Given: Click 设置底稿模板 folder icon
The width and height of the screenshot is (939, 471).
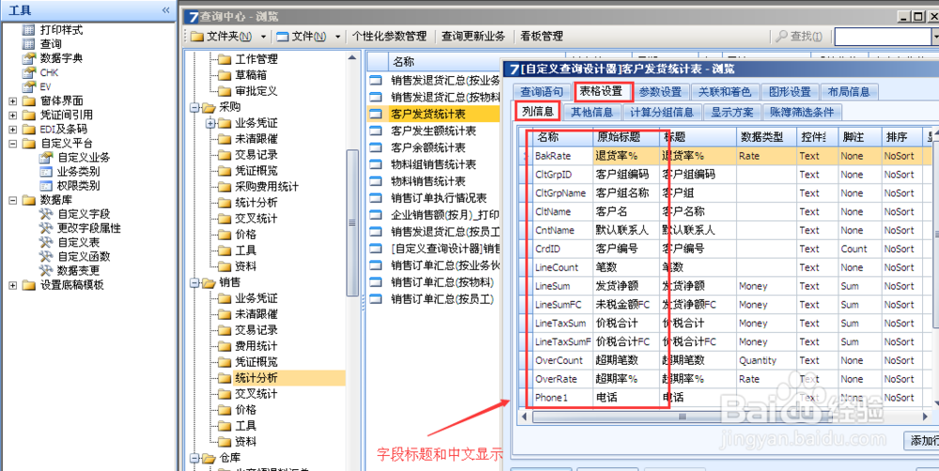Looking at the screenshot, I should point(28,285).
